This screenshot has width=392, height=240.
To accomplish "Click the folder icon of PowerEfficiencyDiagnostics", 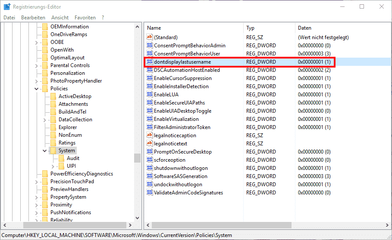I will [x=45, y=174].
